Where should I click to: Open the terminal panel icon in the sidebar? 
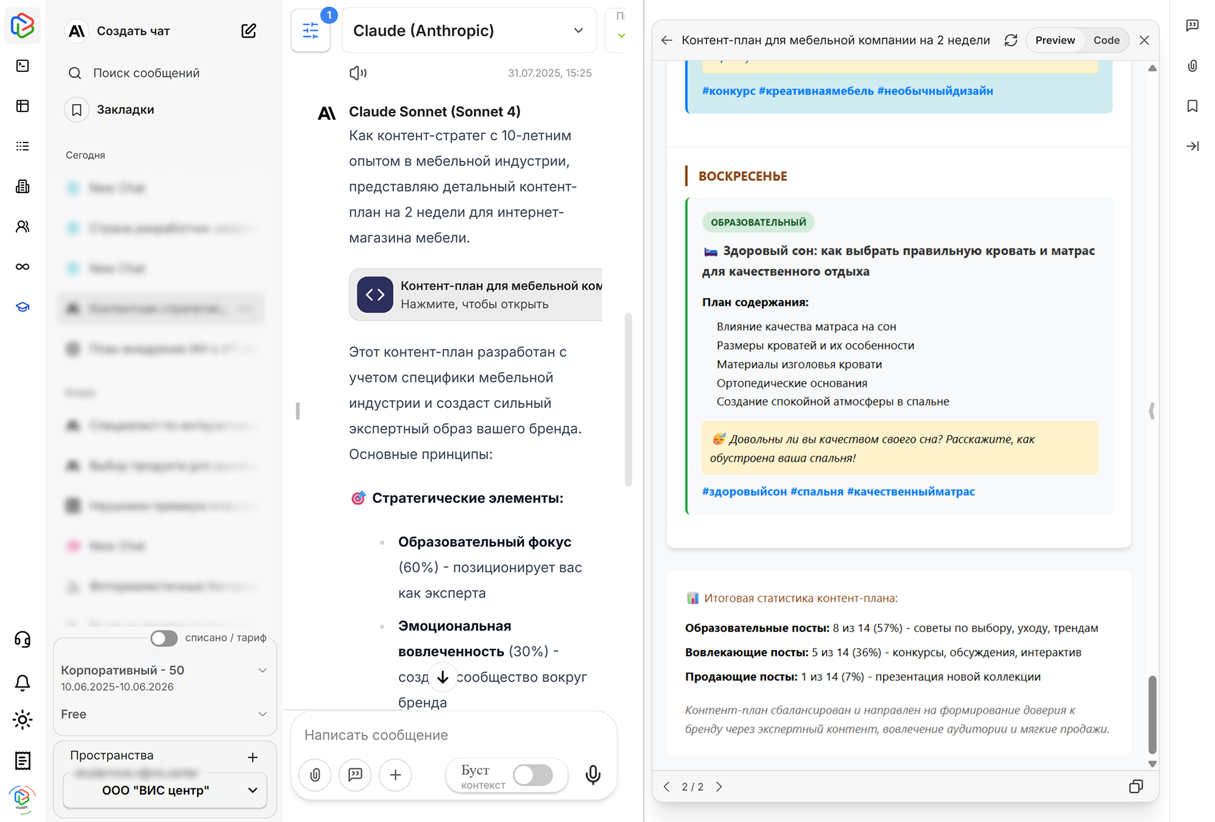(23, 66)
